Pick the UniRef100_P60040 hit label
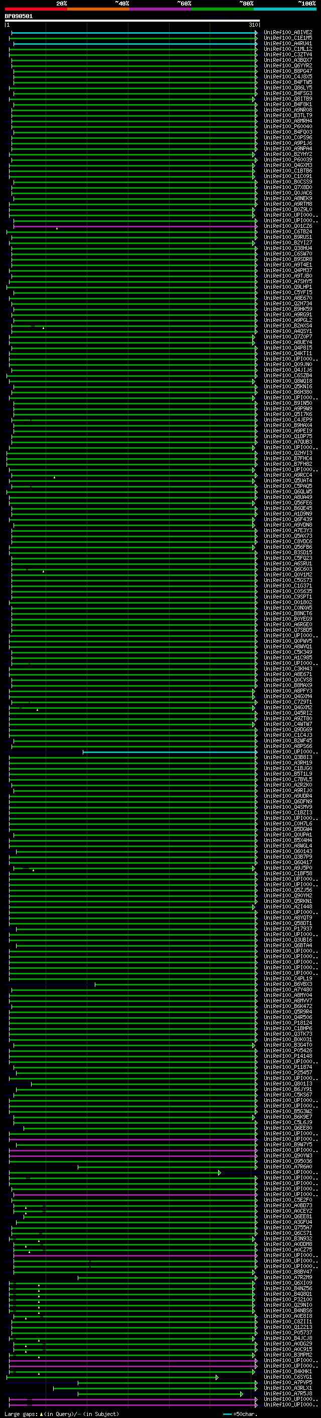This screenshot has height=1418, width=321. pos(288,127)
